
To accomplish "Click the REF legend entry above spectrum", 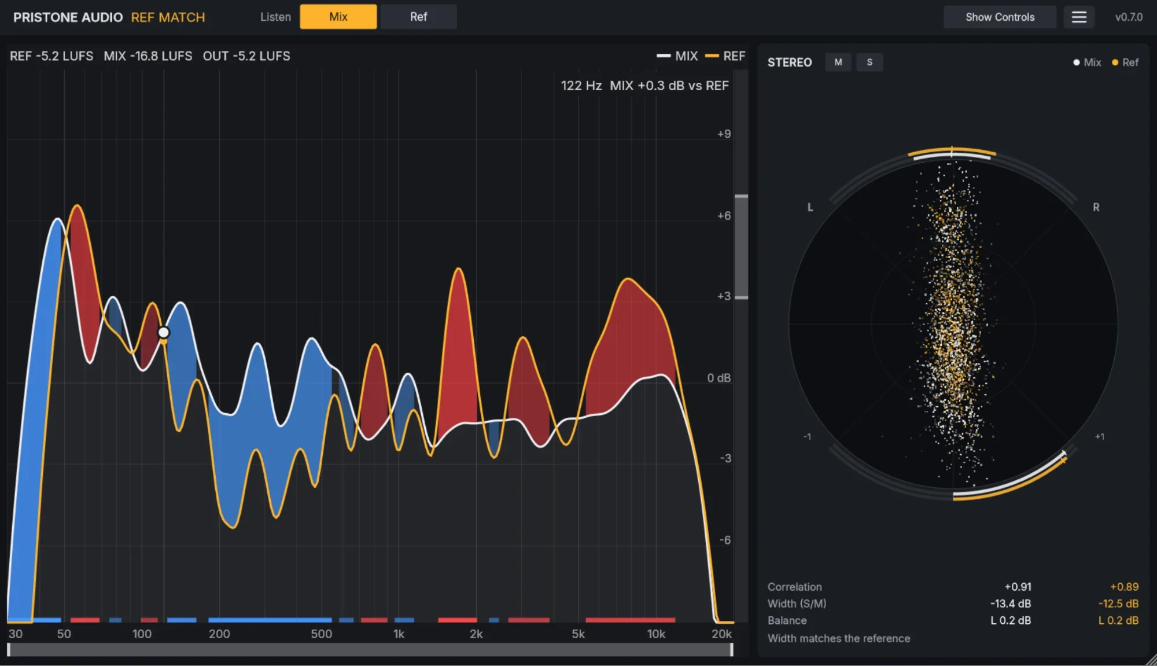I will (725, 56).
